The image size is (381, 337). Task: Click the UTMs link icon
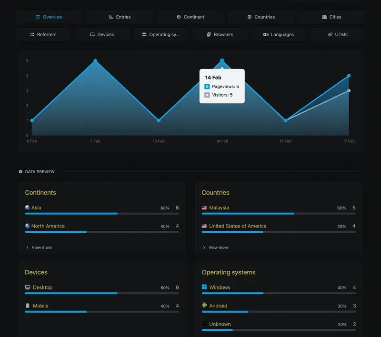(330, 34)
